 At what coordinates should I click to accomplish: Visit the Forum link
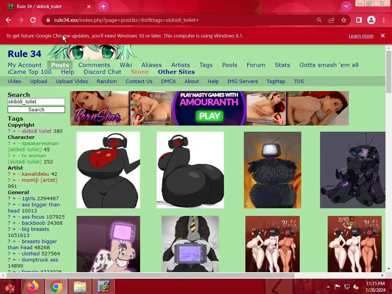[x=256, y=65]
